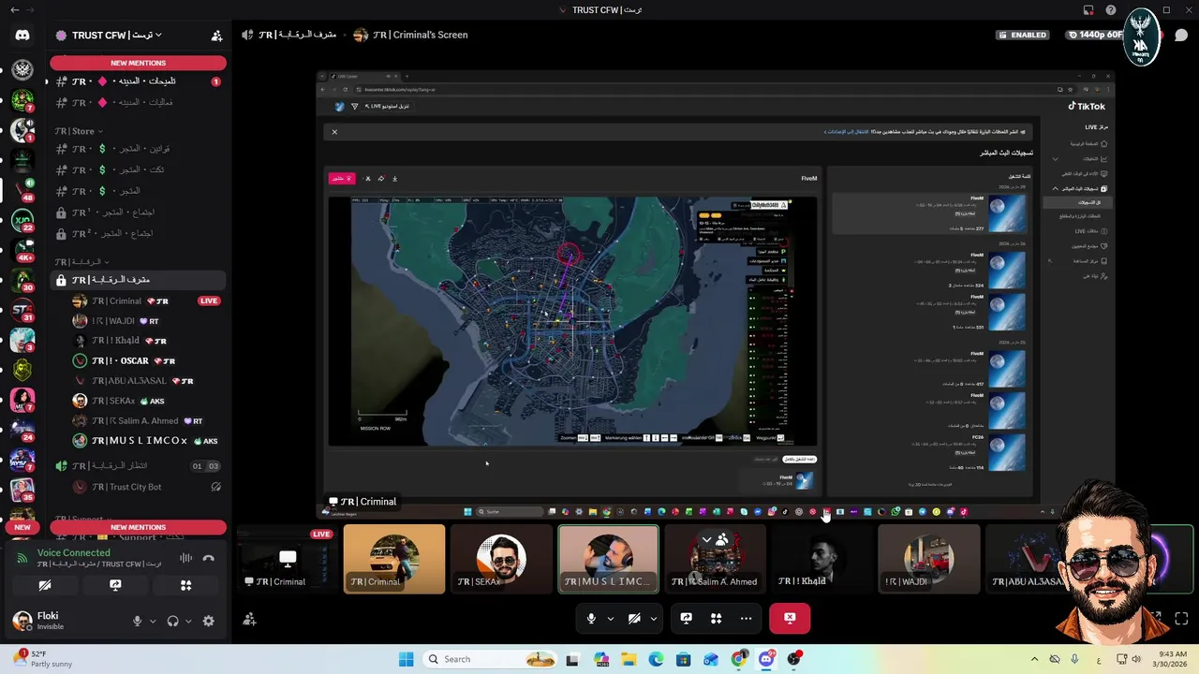Open microphone input options arrow in user panel
This screenshot has height=674, width=1199.
(x=152, y=622)
